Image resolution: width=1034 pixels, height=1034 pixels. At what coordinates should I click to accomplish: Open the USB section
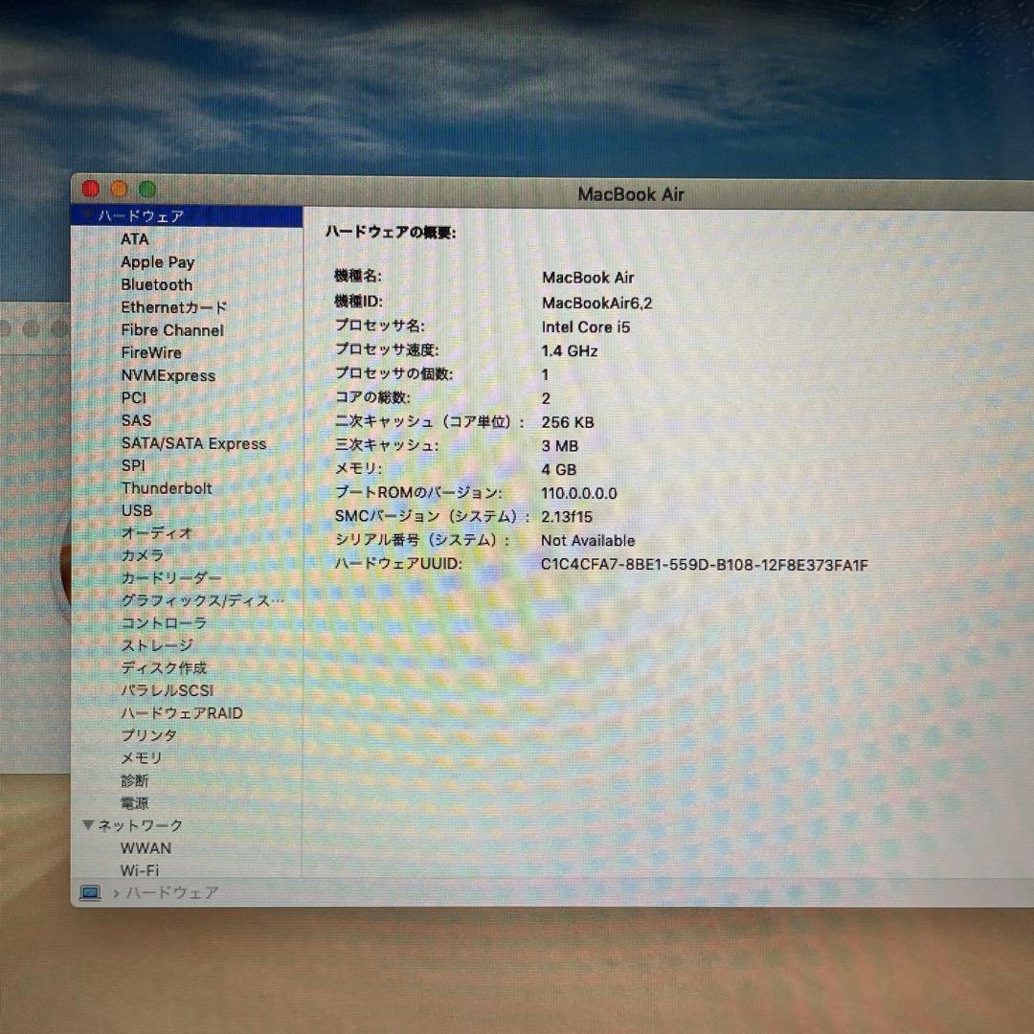tap(136, 510)
